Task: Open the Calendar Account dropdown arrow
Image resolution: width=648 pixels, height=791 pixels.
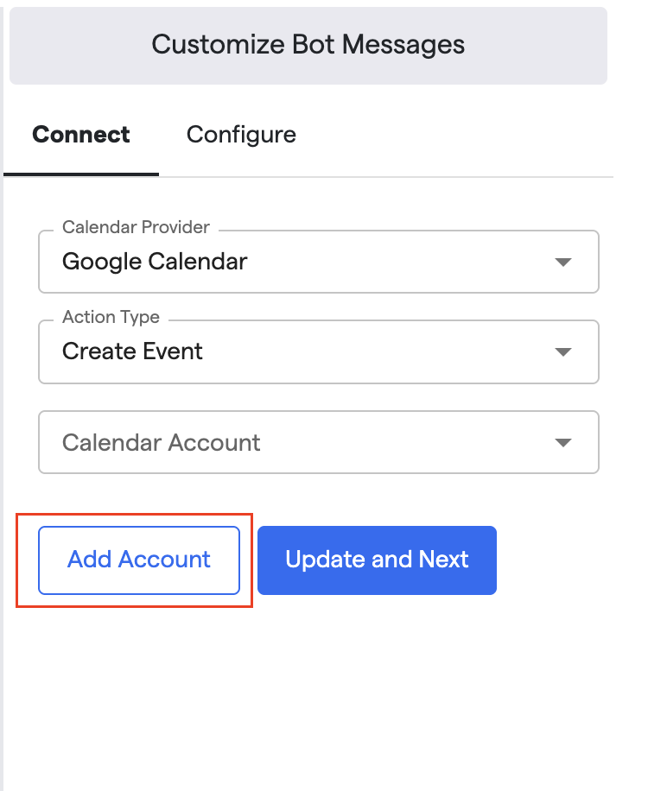Action: 563,443
